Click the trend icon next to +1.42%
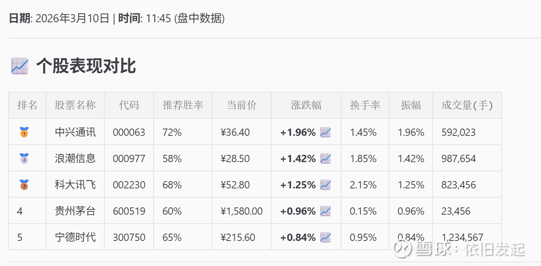Viewport: 541px width, 266px height. [325, 158]
